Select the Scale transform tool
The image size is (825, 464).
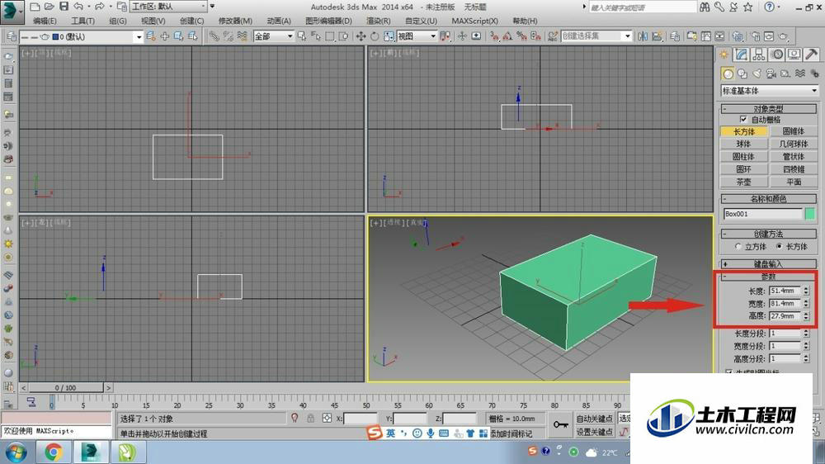389,36
